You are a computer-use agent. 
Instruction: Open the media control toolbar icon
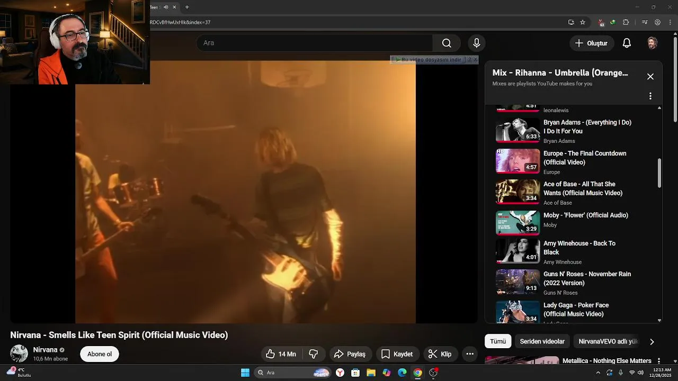(x=645, y=22)
